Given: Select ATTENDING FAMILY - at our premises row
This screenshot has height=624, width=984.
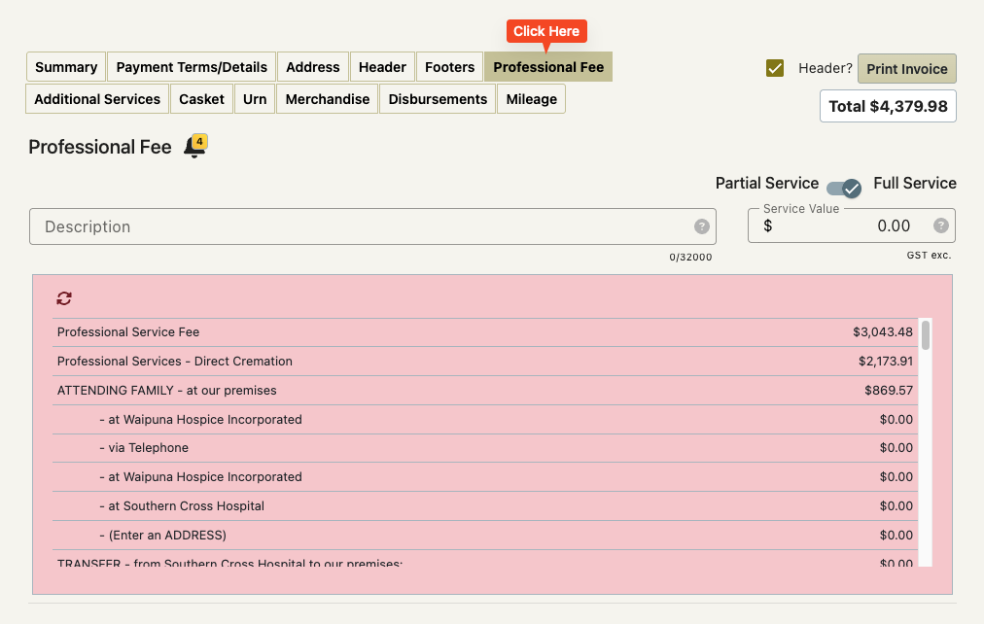Looking at the screenshot, I should [485, 390].
